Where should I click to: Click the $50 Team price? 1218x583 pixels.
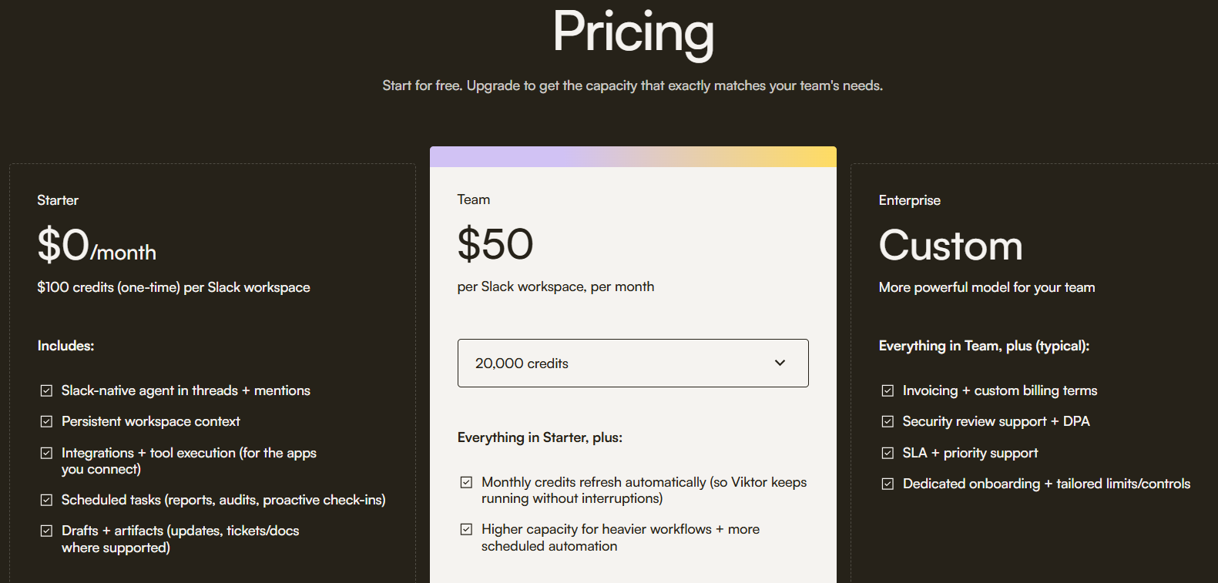[495, 244]
